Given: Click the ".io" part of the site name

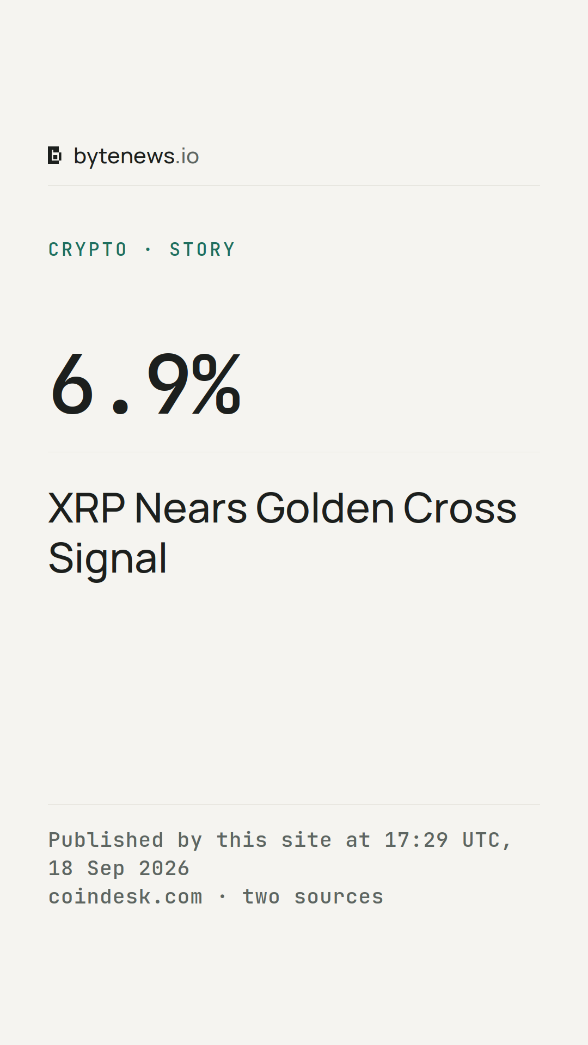Looking at the screenshot, I should click(x=187, y=156).
